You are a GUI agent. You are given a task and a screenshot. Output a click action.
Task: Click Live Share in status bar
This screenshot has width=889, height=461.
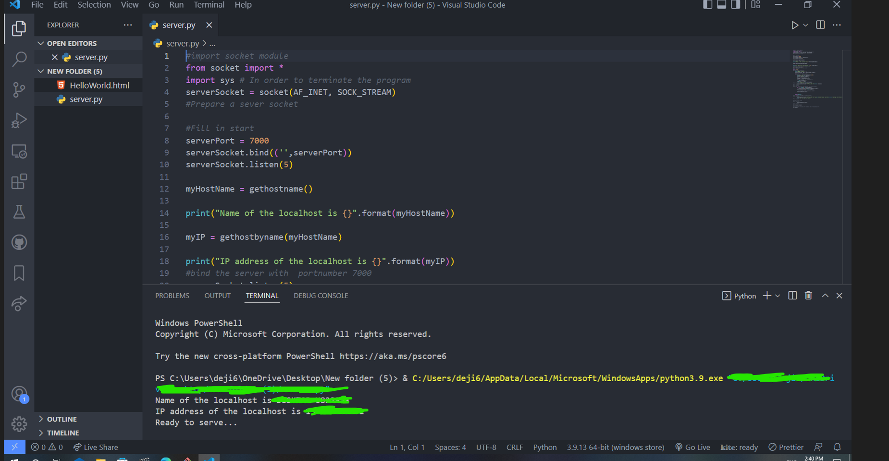(96, 447)
